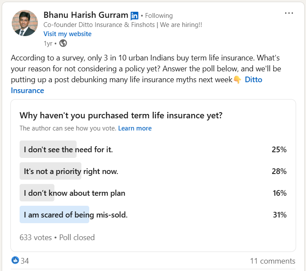Show the 34 reactions list

[25, 261]
